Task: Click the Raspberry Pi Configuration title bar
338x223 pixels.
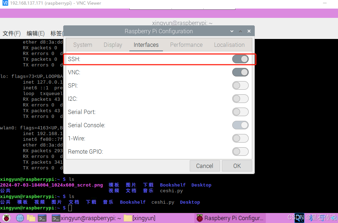Action: pyautogui.click(x=159, y=31)
